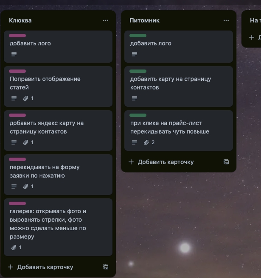
Task: Click description icon on Клюква добавить лого card
Action: pyautogui.click(x=14, y=54)
